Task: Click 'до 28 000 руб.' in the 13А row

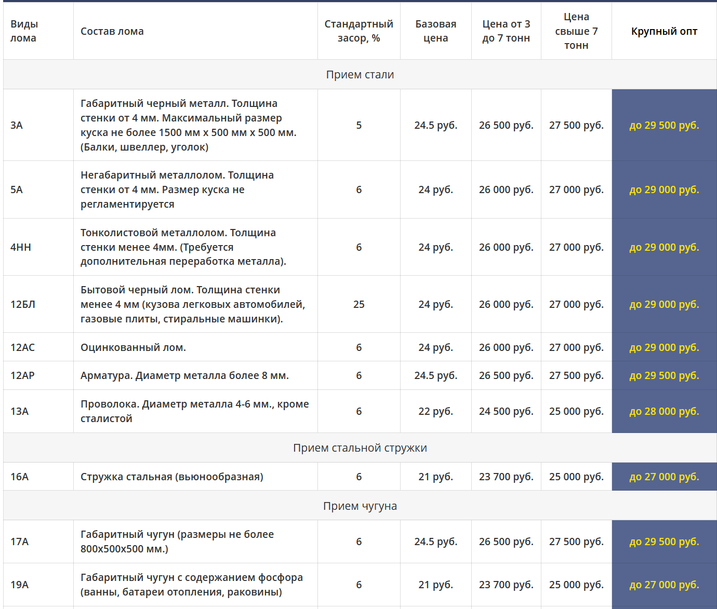Action: (664, 411)
